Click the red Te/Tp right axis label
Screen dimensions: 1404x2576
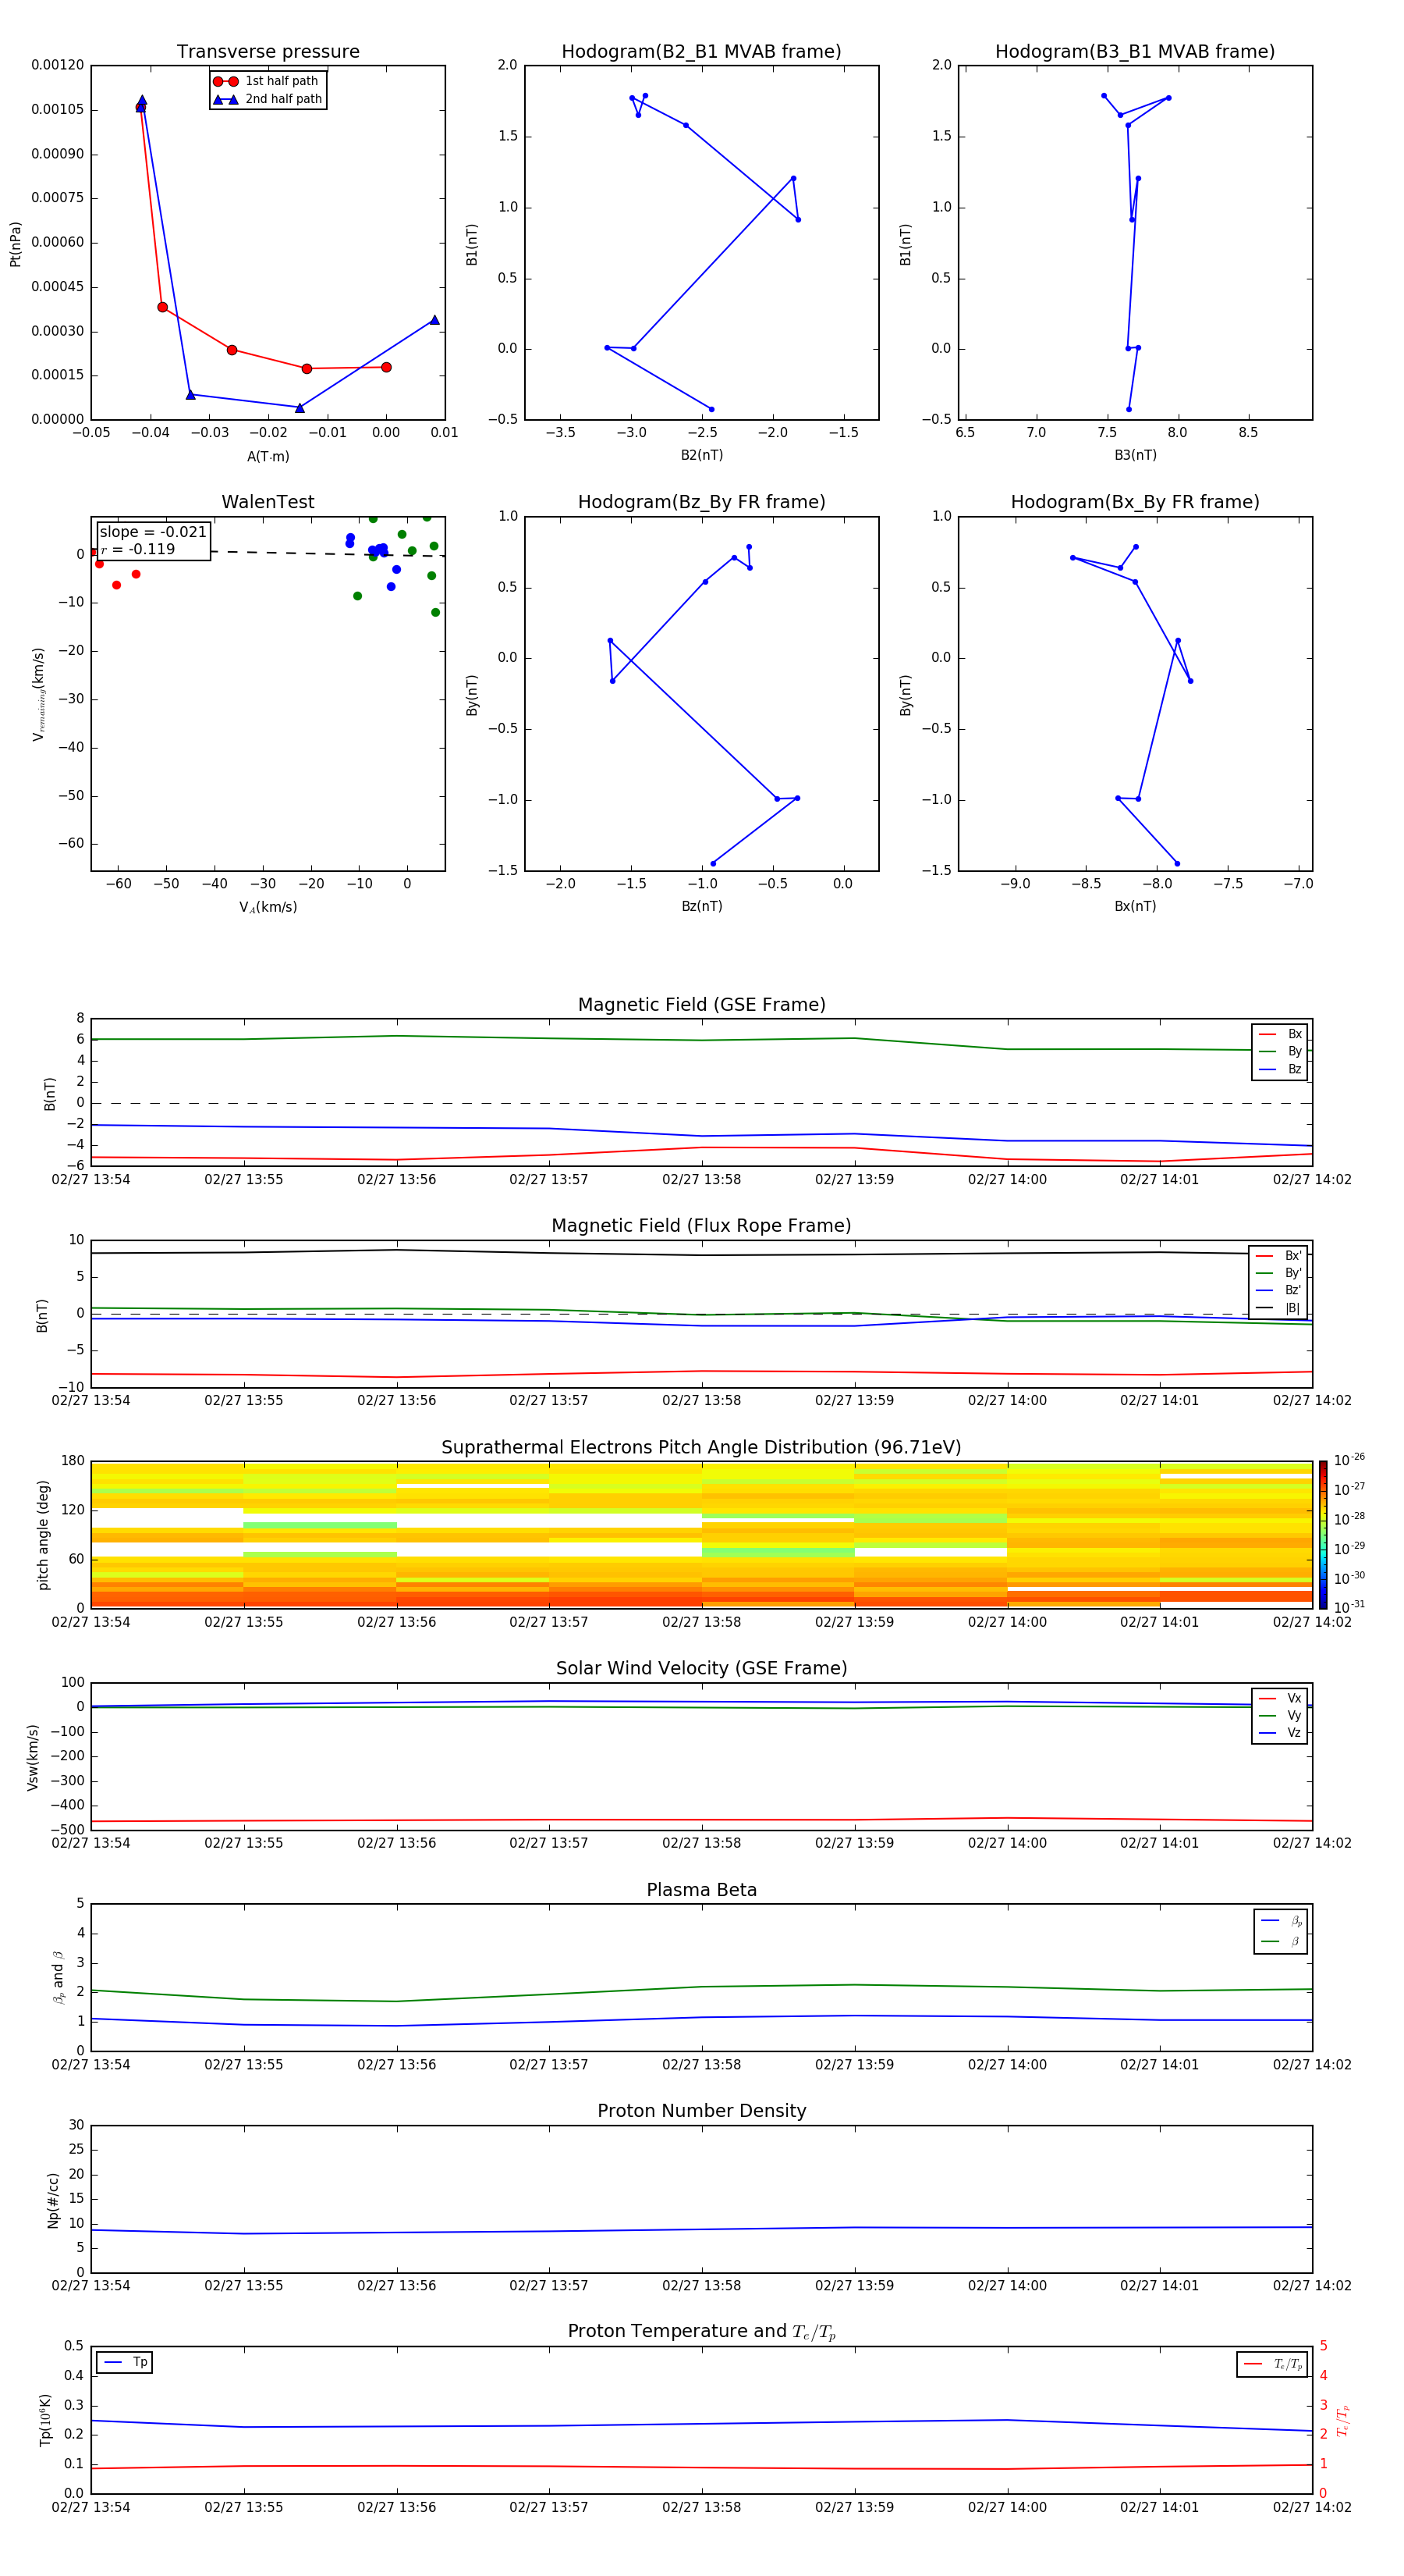click(1342, 2420)
